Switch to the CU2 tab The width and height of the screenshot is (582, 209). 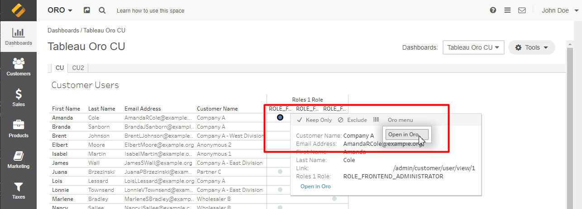click(78, 68)
